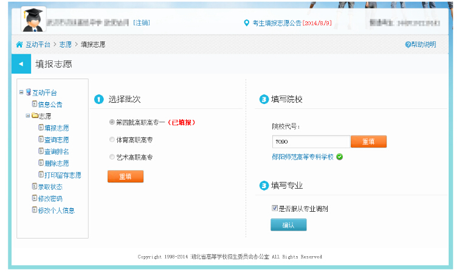Click the green checkmark beside school name

coord(340,157)
